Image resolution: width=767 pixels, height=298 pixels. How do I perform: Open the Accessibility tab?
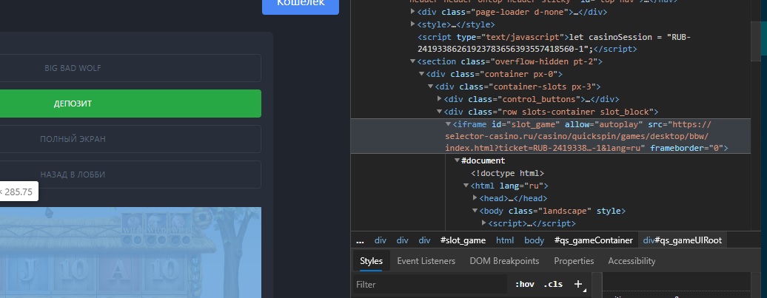point(632,261)
